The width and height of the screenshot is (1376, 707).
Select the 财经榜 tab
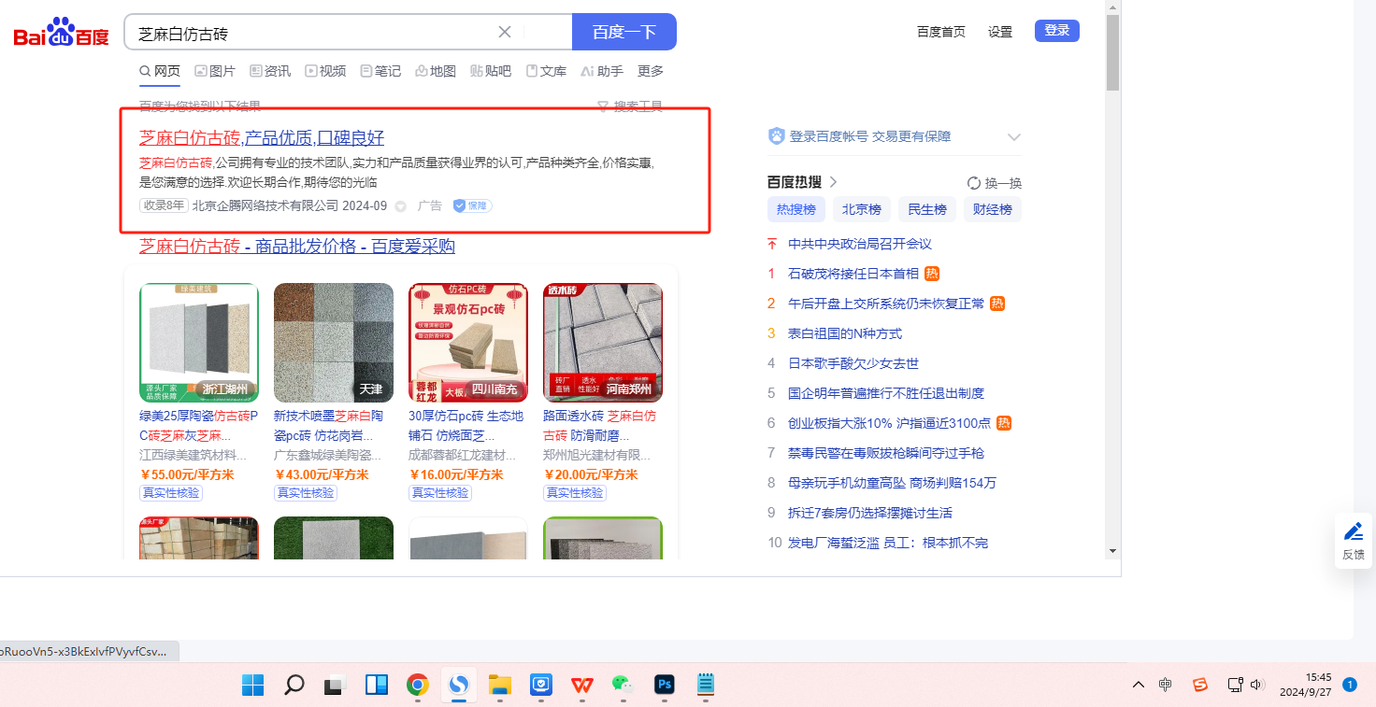click(993, 209)
